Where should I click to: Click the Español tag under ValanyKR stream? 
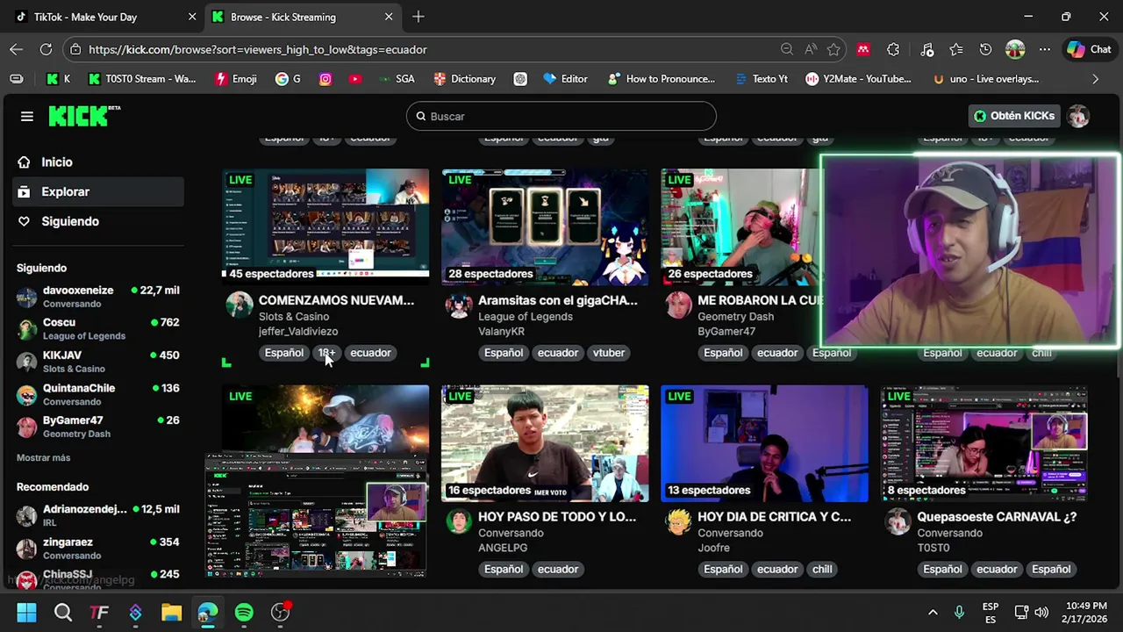coord(504,353)
